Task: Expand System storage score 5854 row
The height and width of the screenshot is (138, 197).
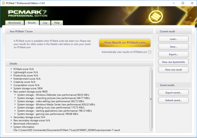Action: click(11, 88)
